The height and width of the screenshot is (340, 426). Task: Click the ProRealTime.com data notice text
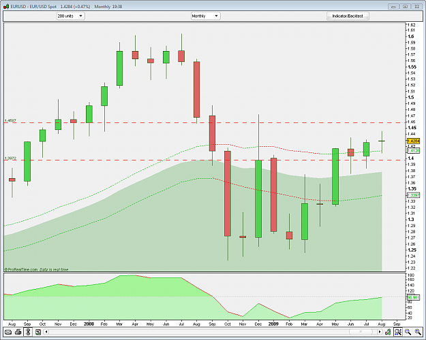(x=36, y=269)
